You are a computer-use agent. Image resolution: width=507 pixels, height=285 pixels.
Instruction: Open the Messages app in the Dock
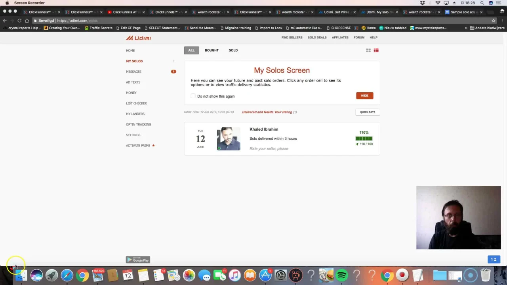204,275
